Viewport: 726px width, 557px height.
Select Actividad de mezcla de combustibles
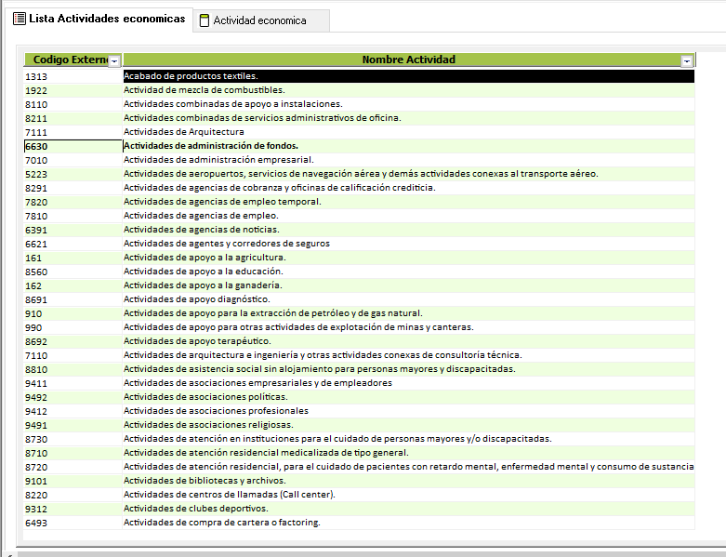click(x=204, y=90)
